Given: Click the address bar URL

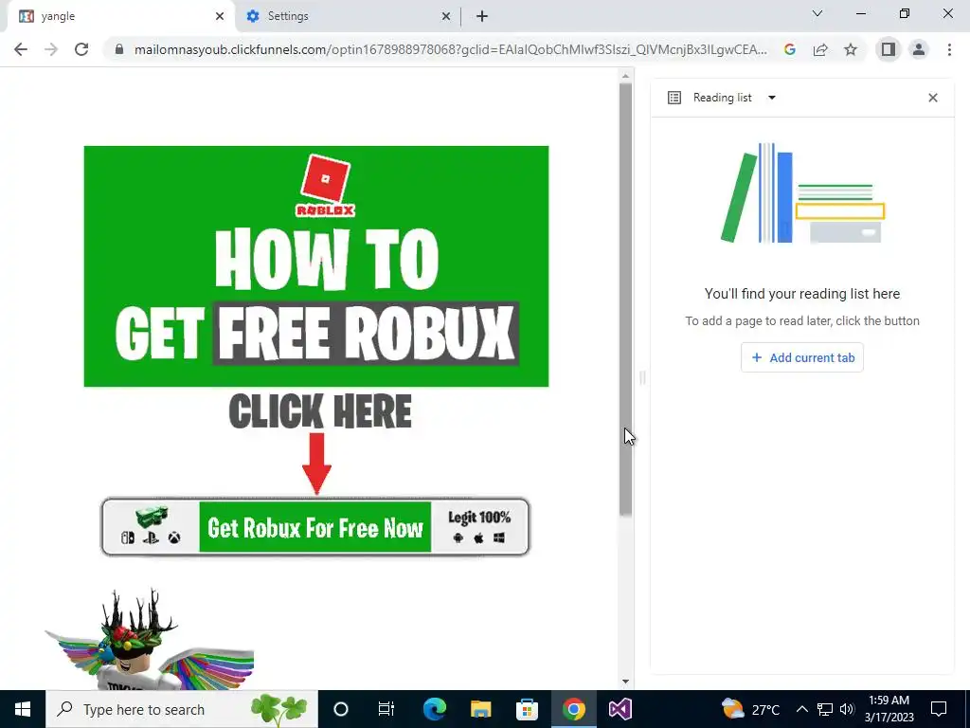Looking at the screenshot, I should pyautogui.click(x=450, y=49).
